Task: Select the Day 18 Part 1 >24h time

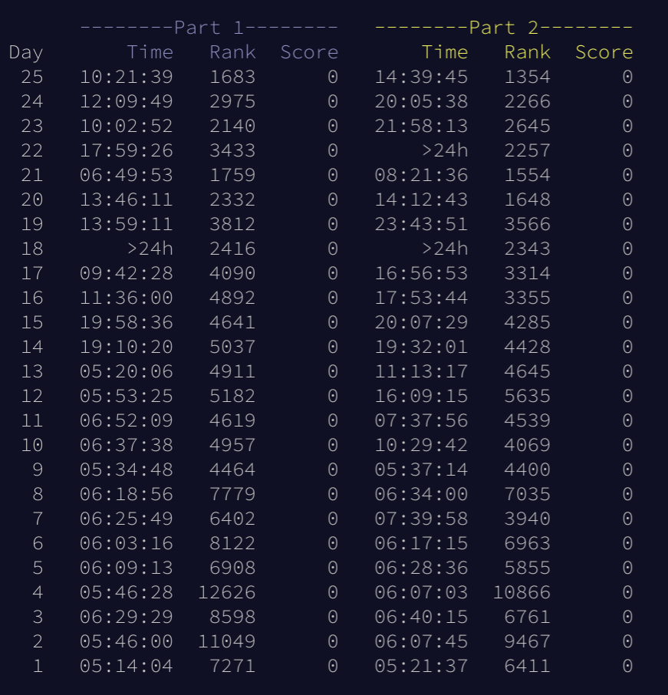Action: coord(150,249)
